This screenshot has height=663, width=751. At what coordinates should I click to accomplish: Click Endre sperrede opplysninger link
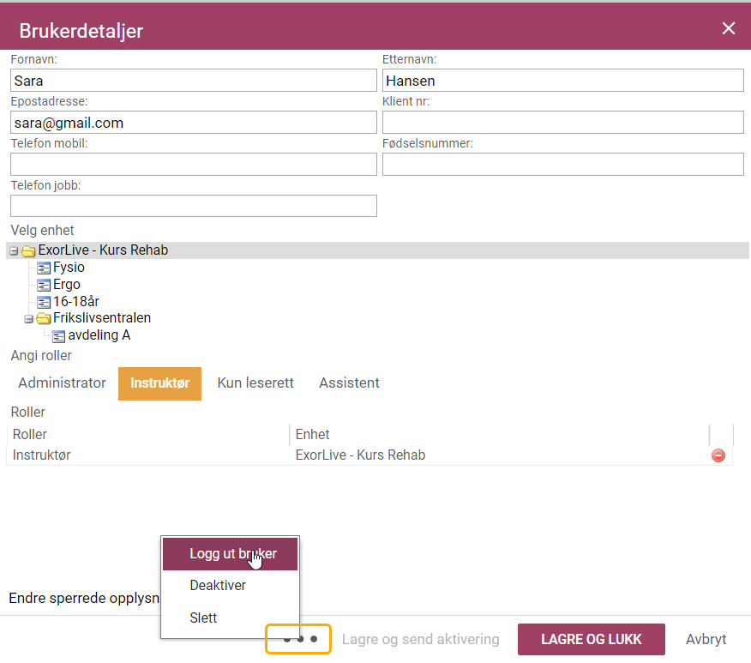pyautogui.click(x=84, y=599)
